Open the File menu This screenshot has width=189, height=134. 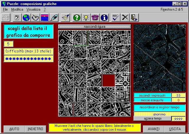click(5, 9)
